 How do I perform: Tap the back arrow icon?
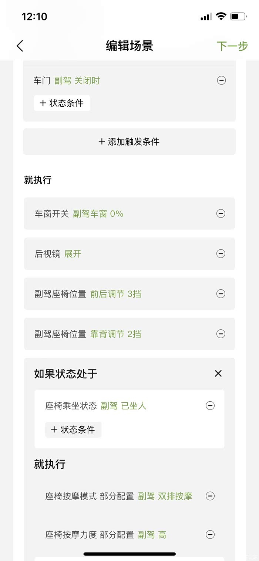pos(20,46)
